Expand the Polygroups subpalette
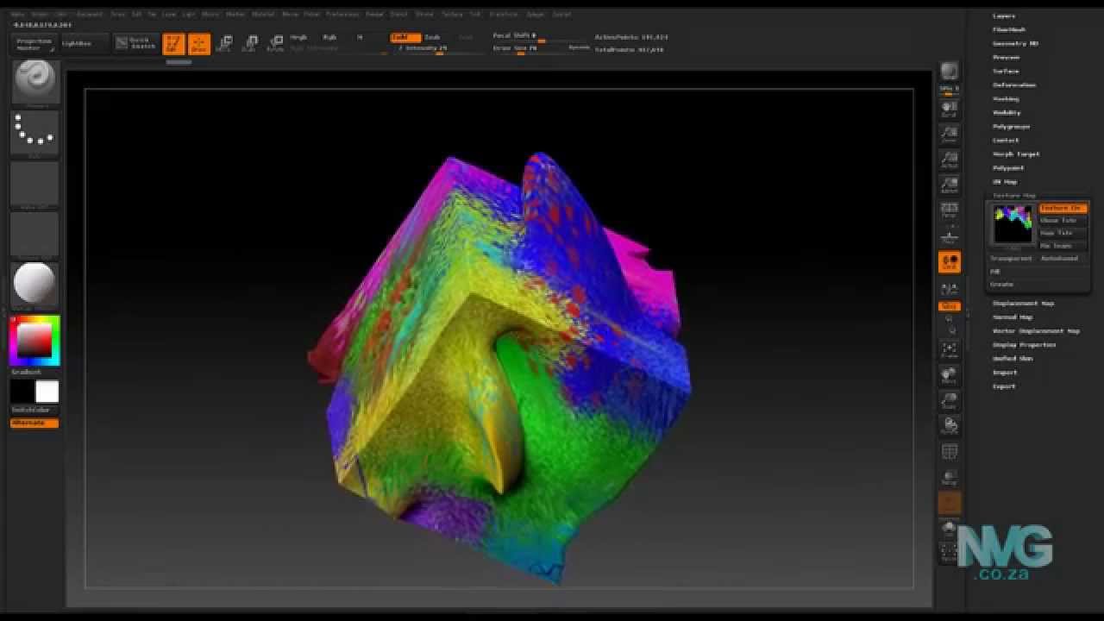 coord(1011,127)
